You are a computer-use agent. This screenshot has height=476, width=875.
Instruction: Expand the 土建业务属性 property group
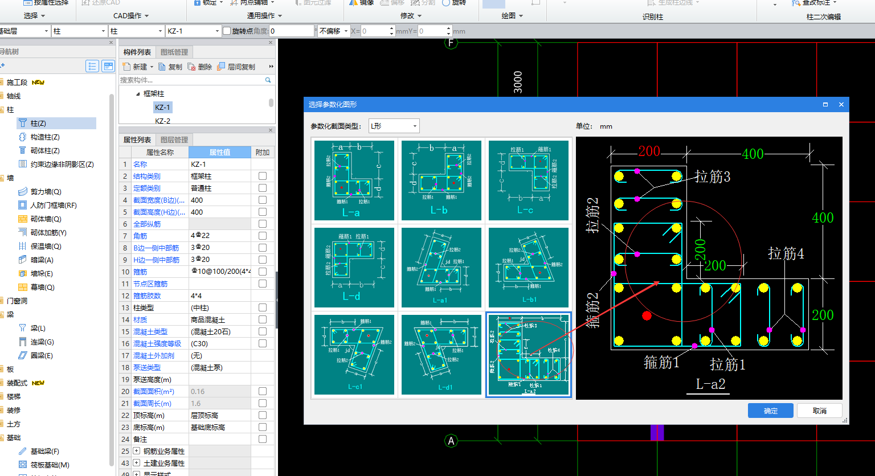pos(136,463)
